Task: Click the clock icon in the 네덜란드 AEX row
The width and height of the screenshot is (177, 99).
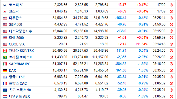Action: (171, 97)
